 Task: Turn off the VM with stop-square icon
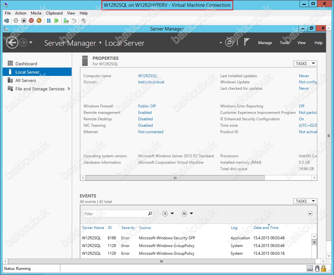click(24, 21)
